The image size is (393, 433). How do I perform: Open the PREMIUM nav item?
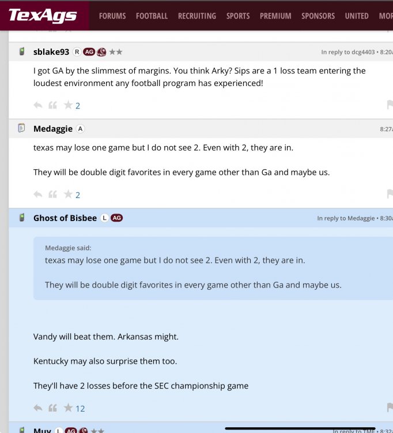[x=275, y=16]
